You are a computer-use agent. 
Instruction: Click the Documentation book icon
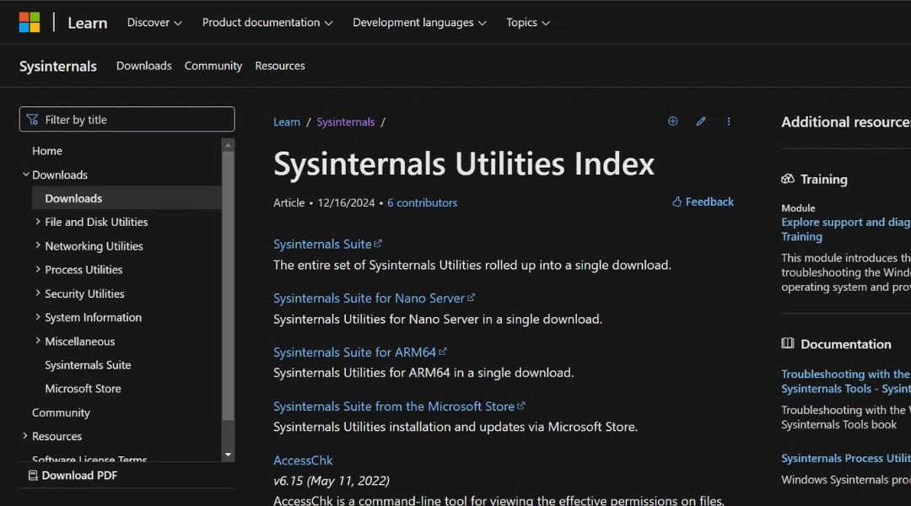787,344
